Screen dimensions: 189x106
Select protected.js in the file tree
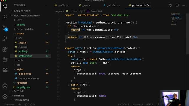pos(25,56)
